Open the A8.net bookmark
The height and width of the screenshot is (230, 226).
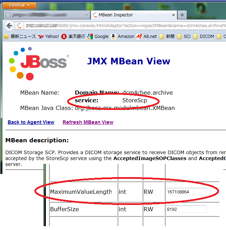(146, 37)
